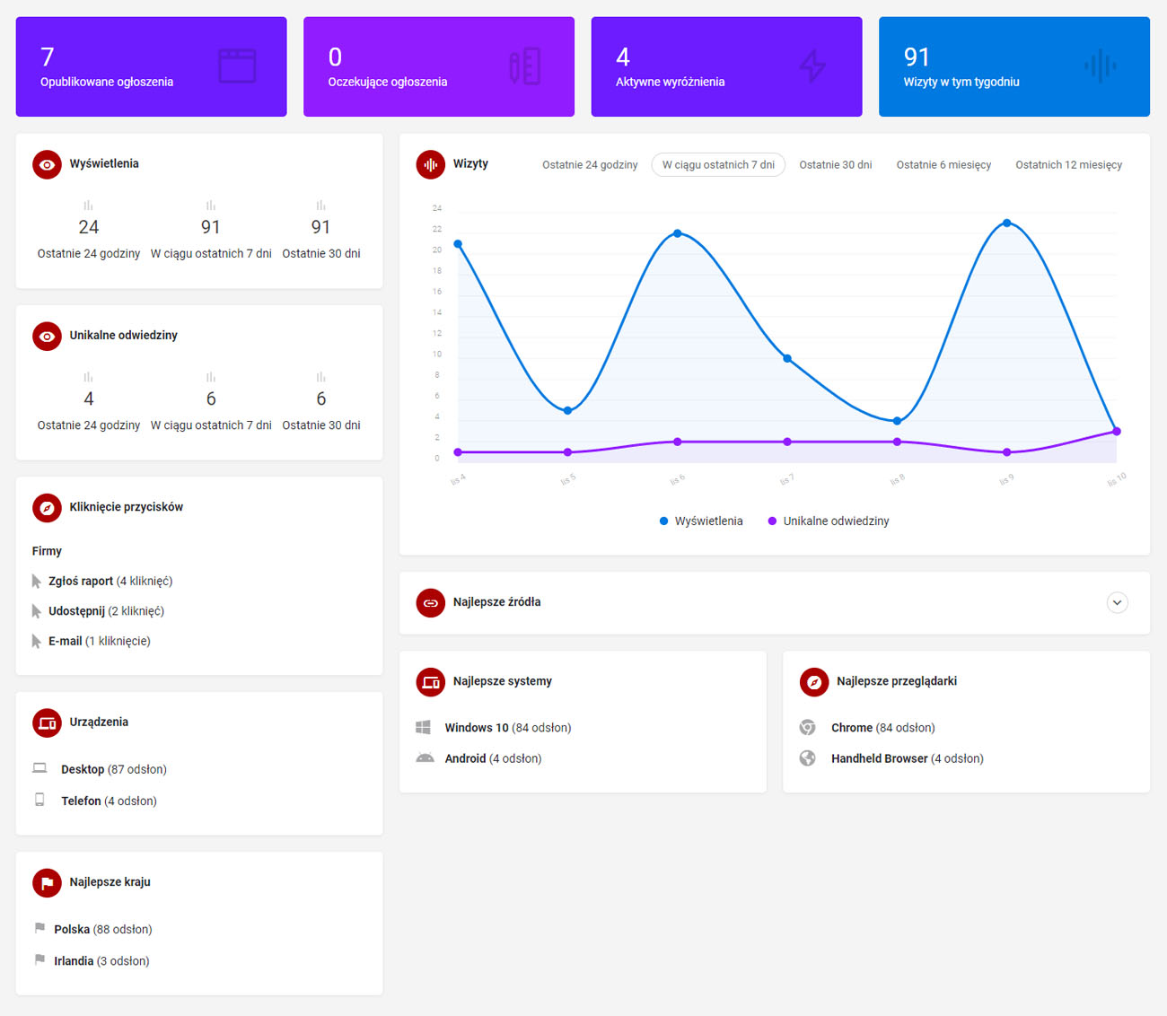Click the Udostępnij (2 kliknięć) row

pyautogui.click(x=98, y=611)
